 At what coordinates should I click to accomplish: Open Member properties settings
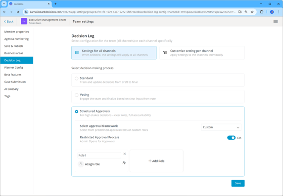coord(17,32)
